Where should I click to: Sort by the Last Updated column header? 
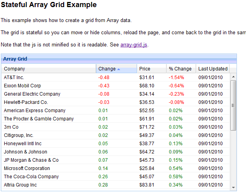[x=213, y=69]
